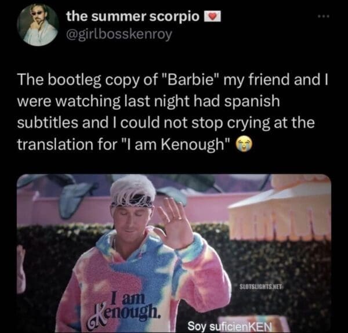This screenshot has width=348, height=333.
Task: Click the crying face emoji after "Kenough"
Action: pos(243,143)
